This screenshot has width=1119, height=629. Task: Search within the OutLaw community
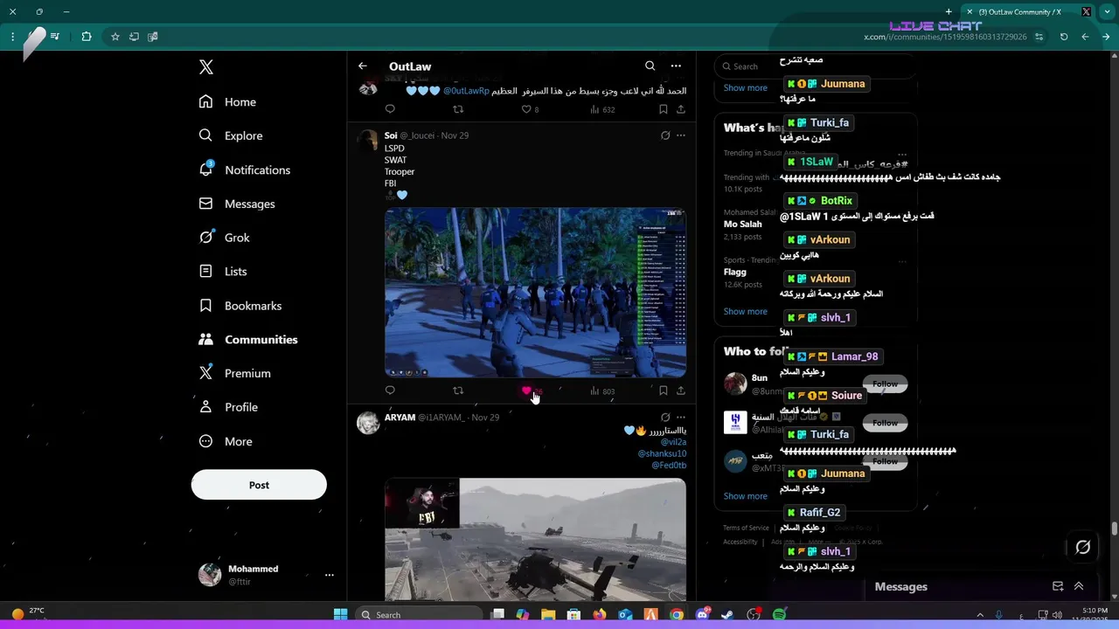pos(650,66)
